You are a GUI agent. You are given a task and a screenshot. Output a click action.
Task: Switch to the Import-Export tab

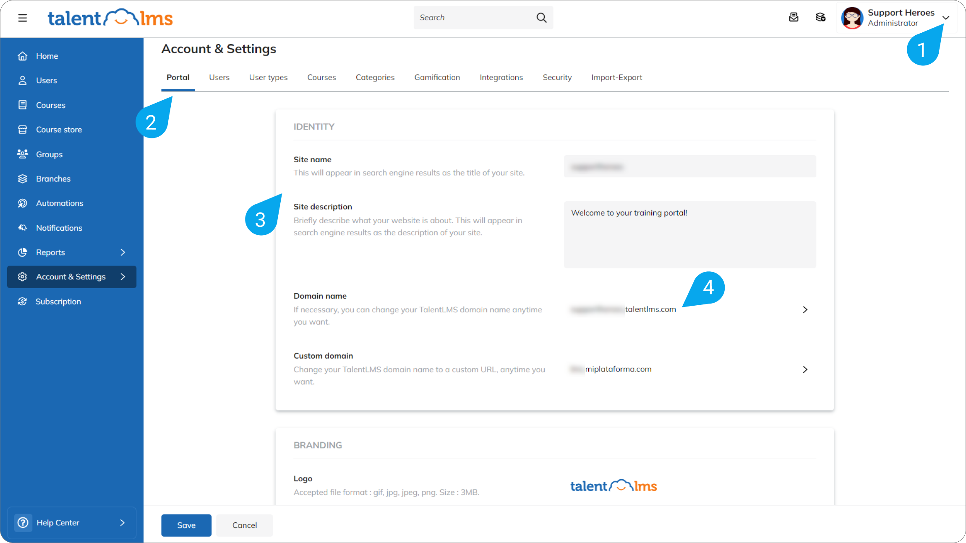(x=616, y=78)
